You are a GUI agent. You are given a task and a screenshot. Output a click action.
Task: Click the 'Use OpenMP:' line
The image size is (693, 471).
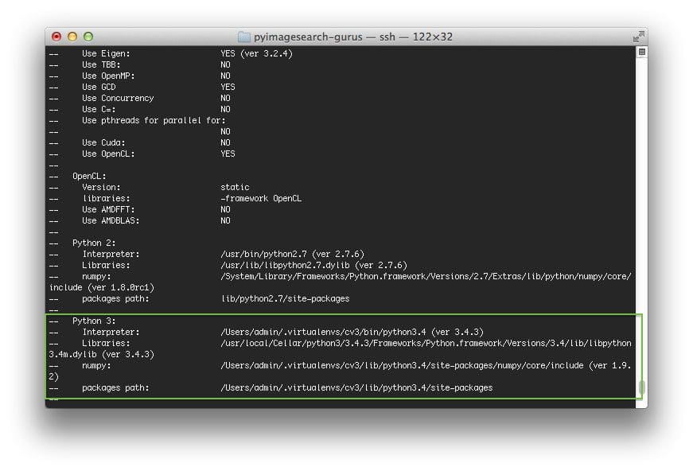coord(156,76)
